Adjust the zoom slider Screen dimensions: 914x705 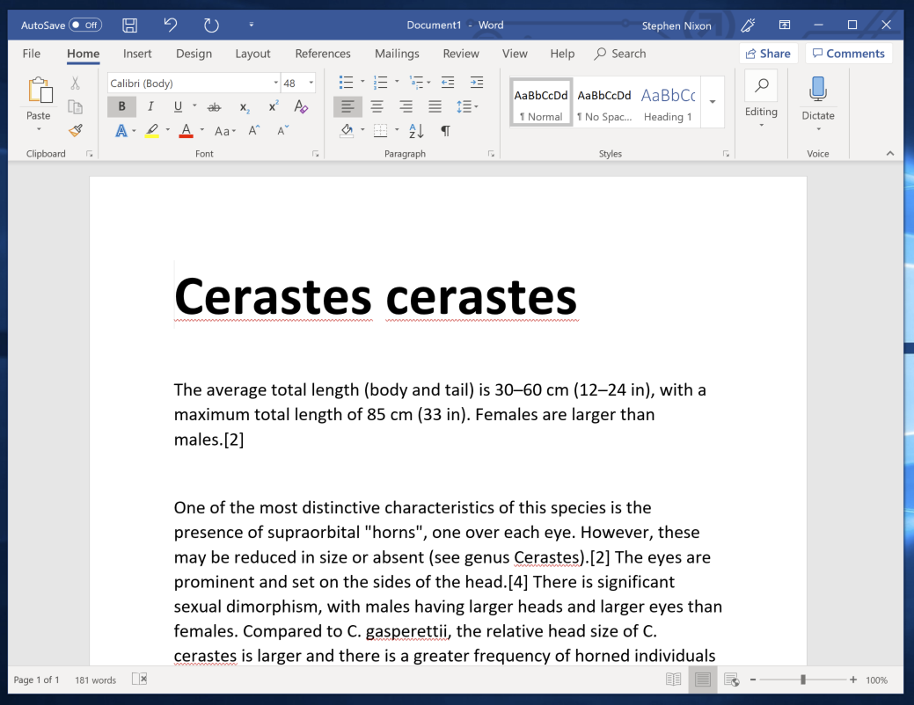[803, 680]
